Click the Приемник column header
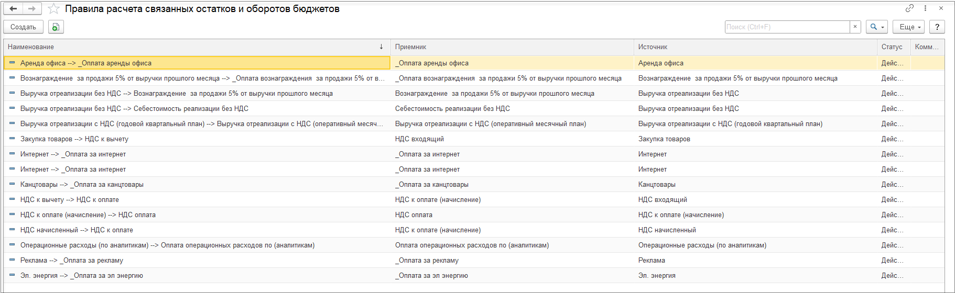The height and width of the screenshot is (293, 955). [x=410, y=47]
